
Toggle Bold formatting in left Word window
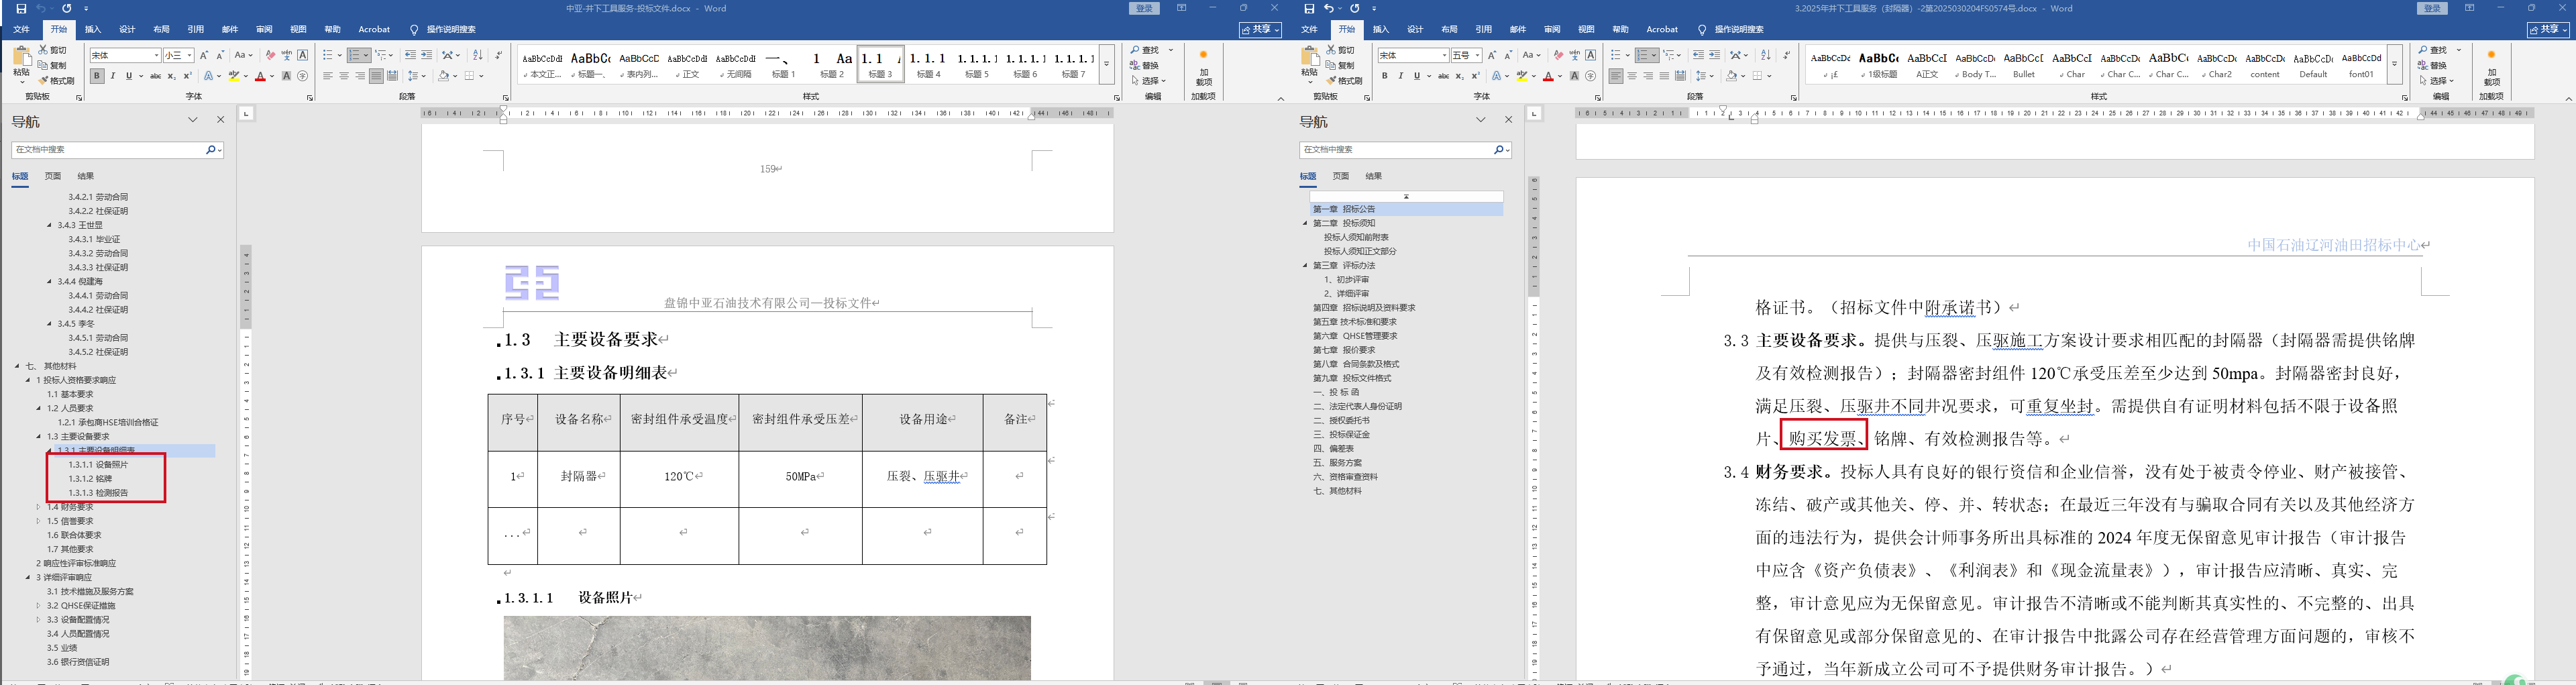[x=97, y=76]
